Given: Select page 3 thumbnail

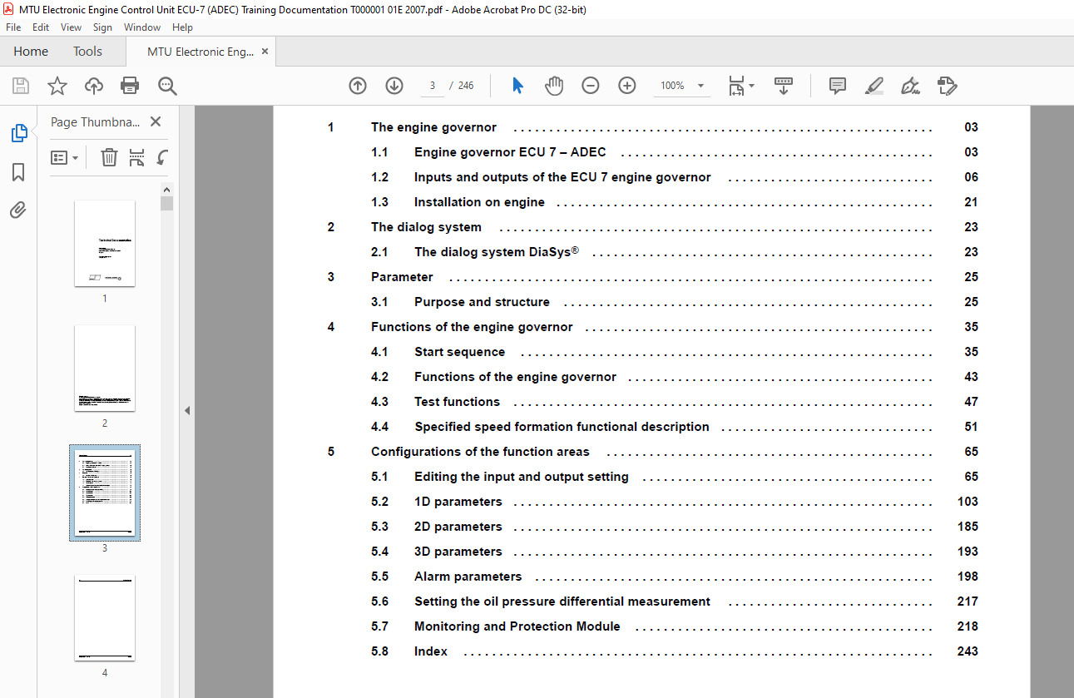Looking at the screenshot, I should (x=105, y=493).
